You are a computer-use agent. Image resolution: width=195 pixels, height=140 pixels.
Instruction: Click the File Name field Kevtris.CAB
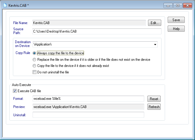(89, 23)
